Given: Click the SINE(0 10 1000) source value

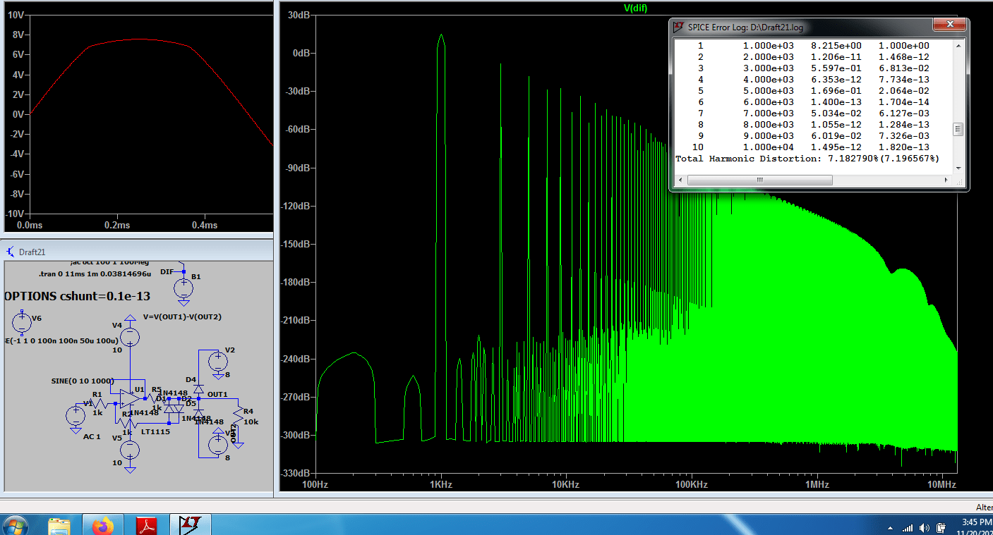Looking at the screenshot, I should 83,381.
